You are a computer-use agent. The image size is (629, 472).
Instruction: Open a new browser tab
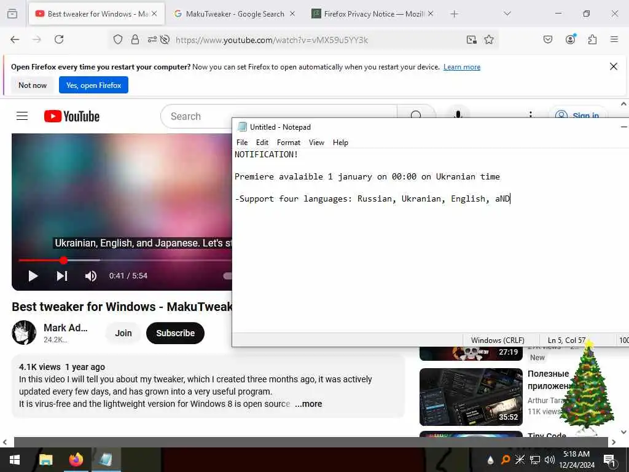point(454,14)
